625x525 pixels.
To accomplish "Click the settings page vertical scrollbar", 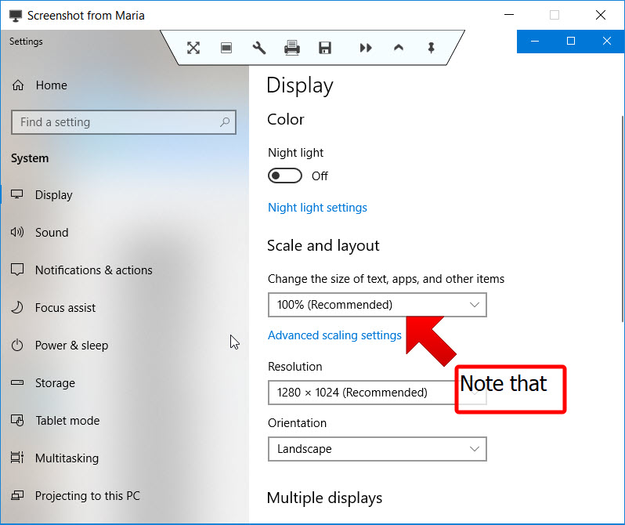I will point(623,219).
